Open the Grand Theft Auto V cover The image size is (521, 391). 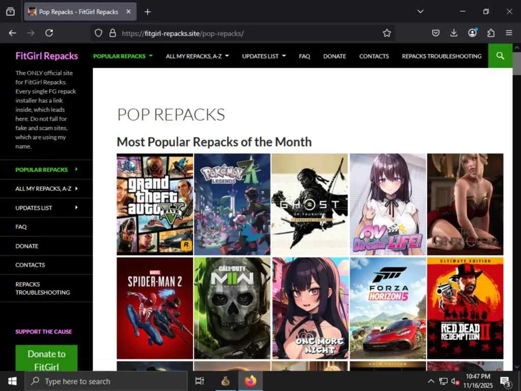[x=155, y=204]
